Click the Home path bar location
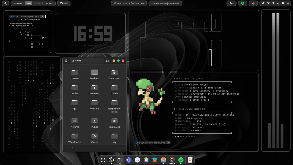 tap(77, 61)
